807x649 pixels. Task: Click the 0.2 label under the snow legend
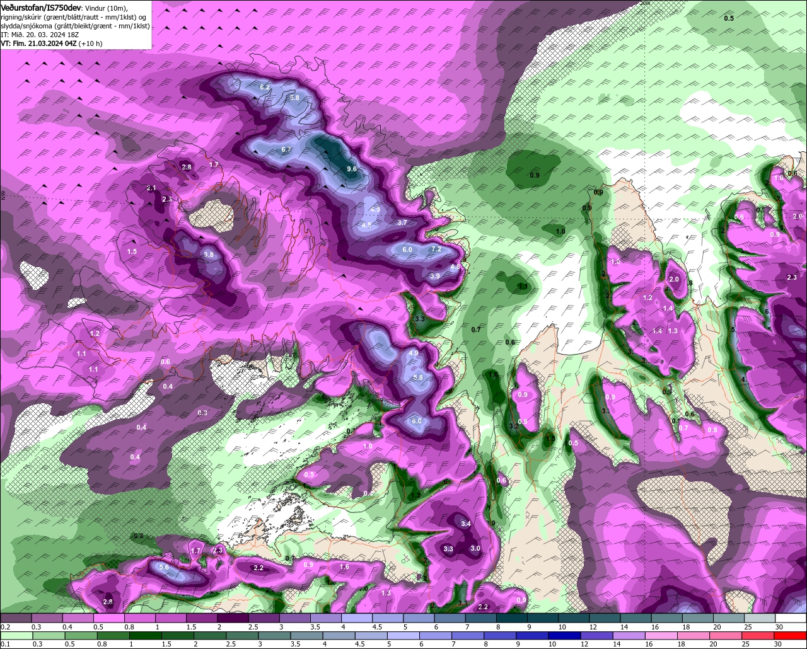5,628
